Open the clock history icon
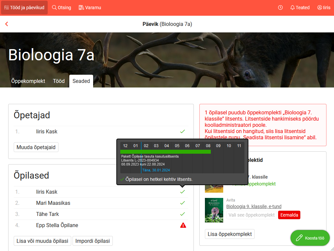The image size is (334, 251). pos(280,8)
